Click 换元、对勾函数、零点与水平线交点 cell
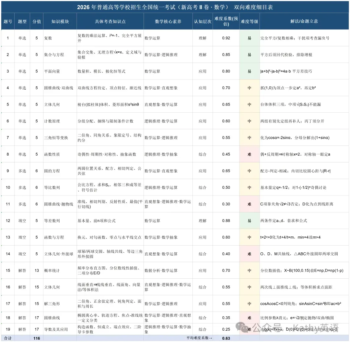 click(x=110, y=237)
